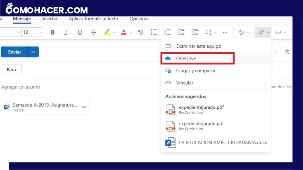Open text styles tool

point(242,32)
